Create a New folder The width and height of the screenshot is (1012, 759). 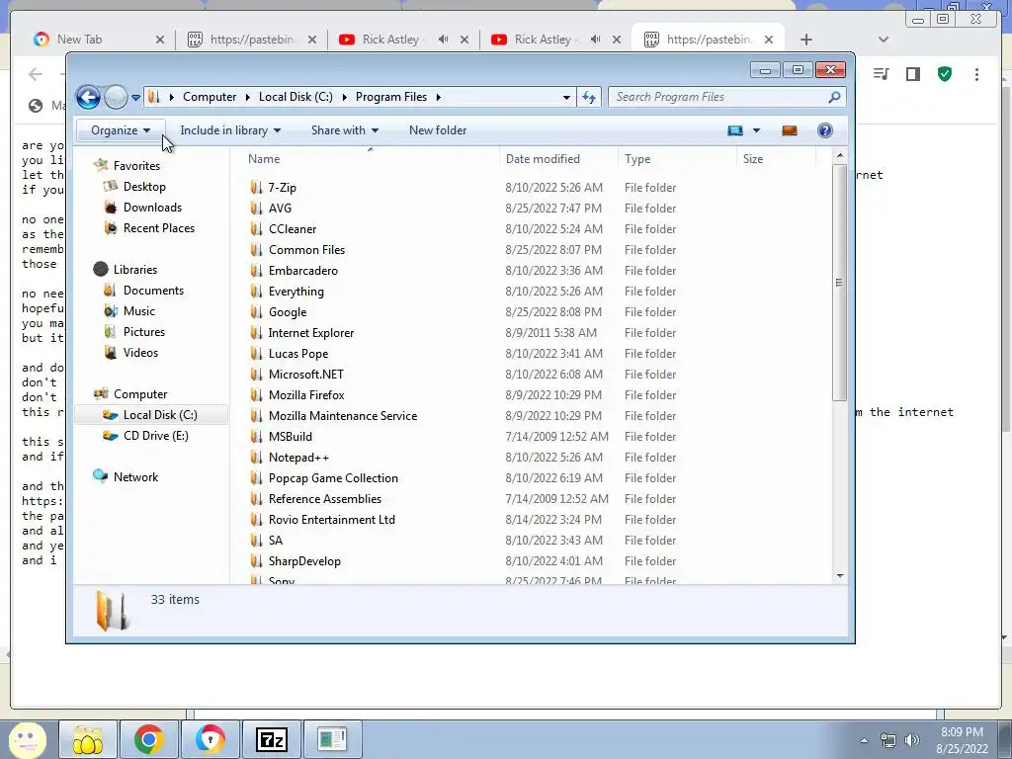tap(438, 130)
